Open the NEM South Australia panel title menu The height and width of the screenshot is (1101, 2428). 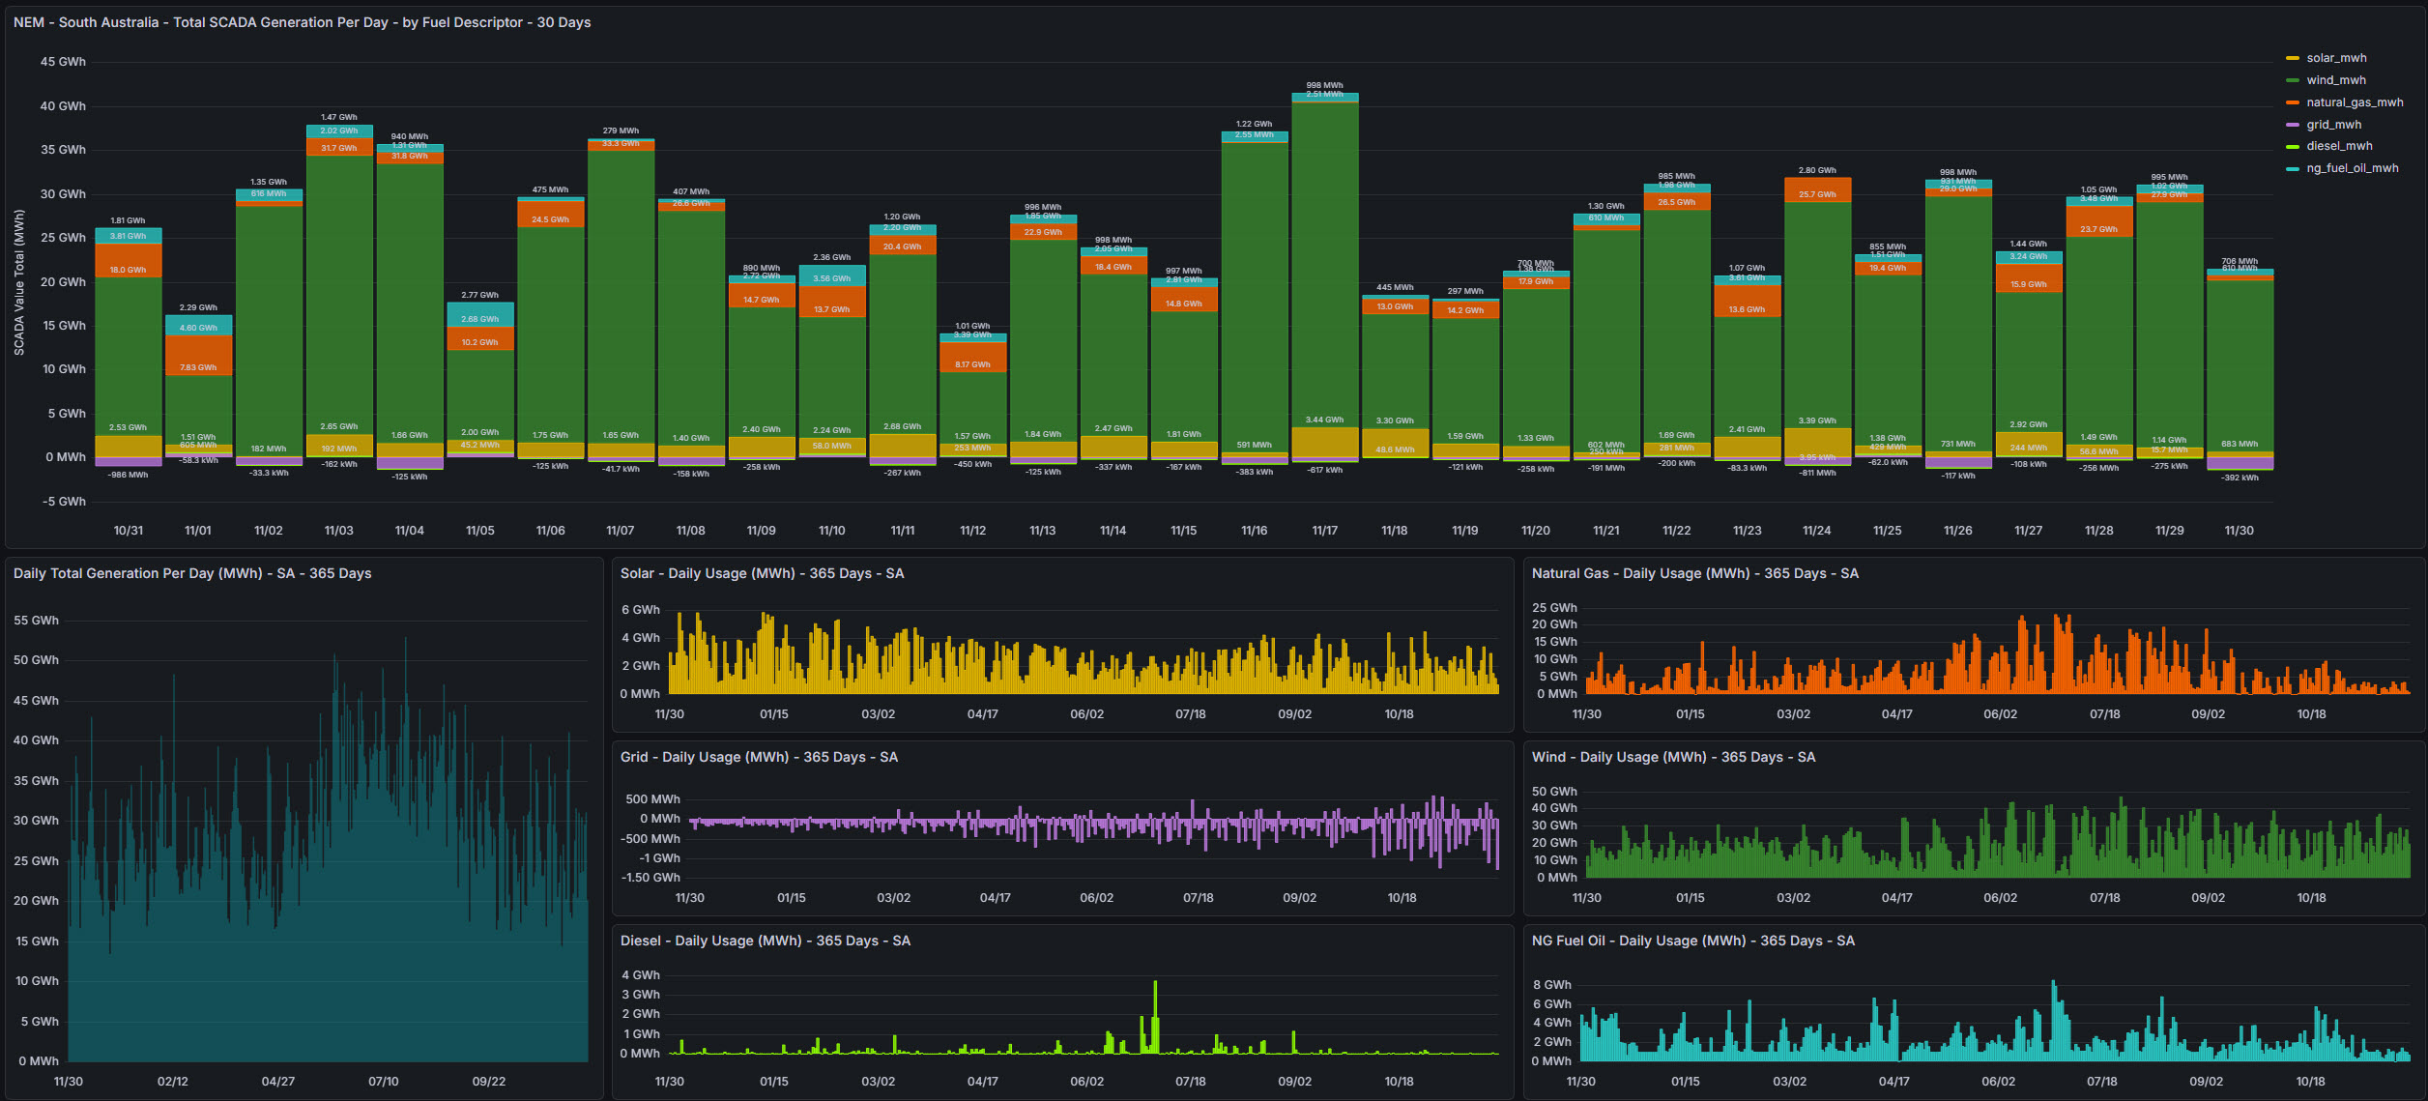tap(302, 22)
